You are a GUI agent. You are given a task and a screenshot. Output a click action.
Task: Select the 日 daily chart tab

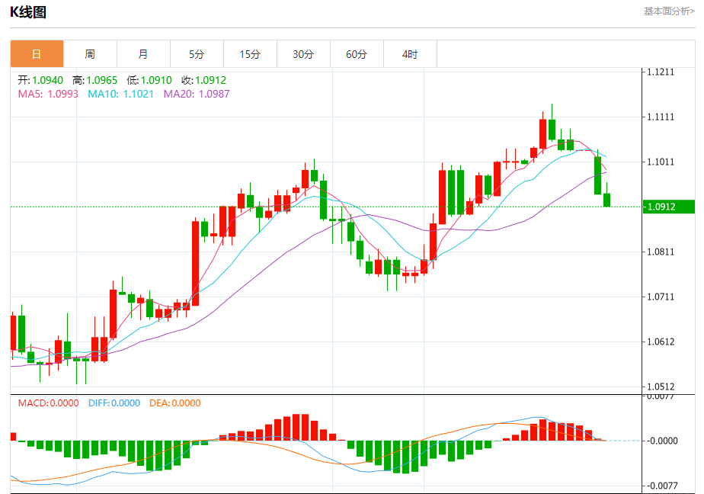point(37,54)
